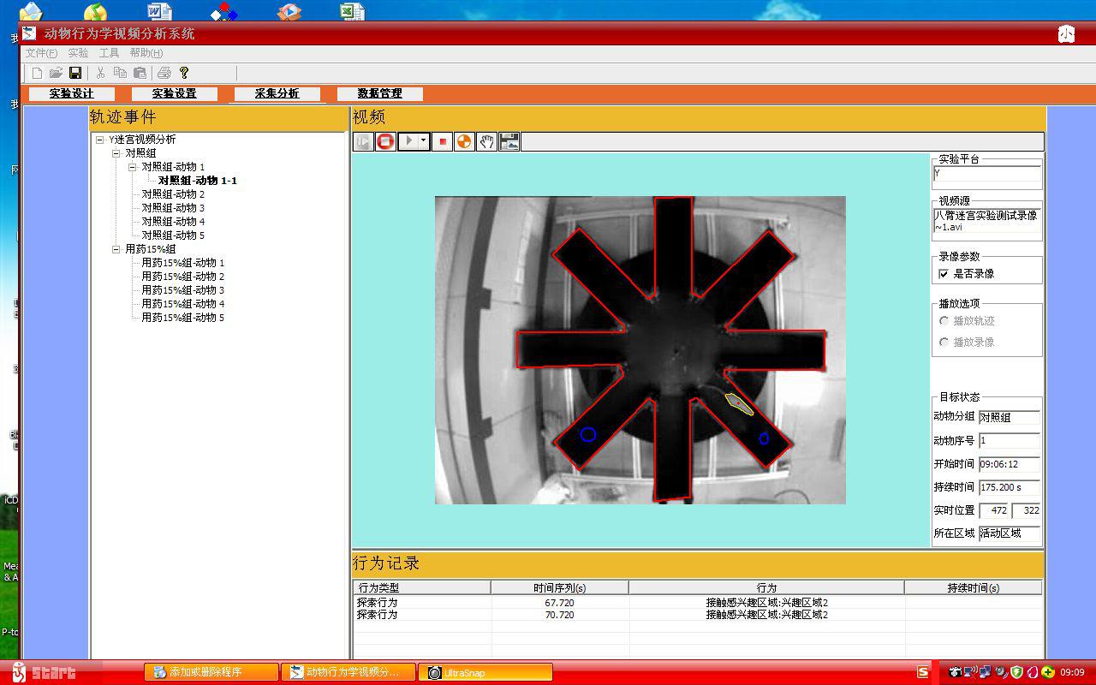Click the 行为类型 column header
1096x685 pixels.
click(x=422, y=587)
